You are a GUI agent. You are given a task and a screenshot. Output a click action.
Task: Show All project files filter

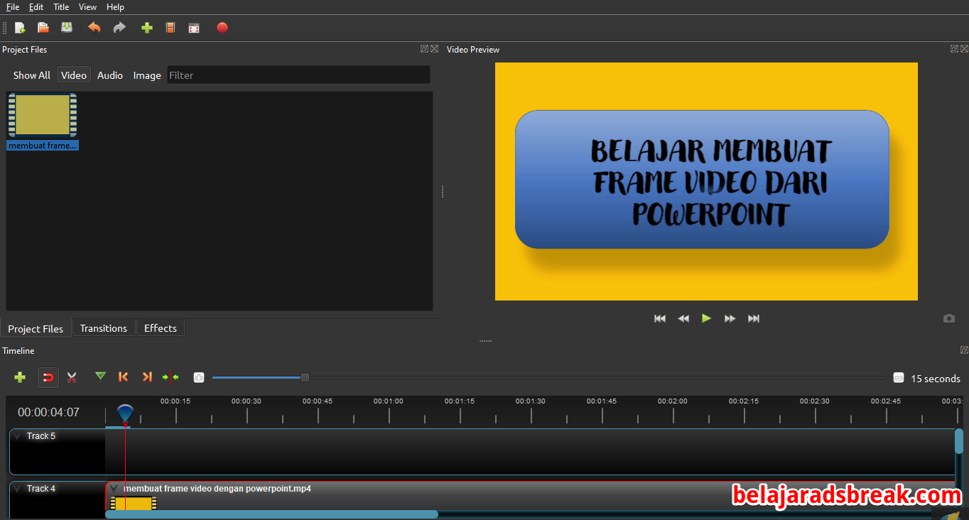(x=31, y=75)
